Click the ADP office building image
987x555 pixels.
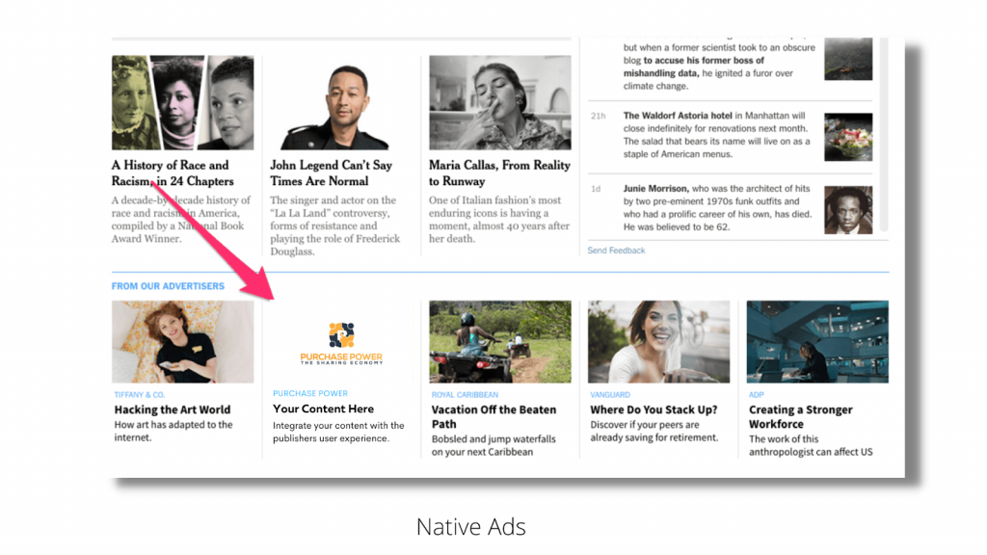[817, 342]
